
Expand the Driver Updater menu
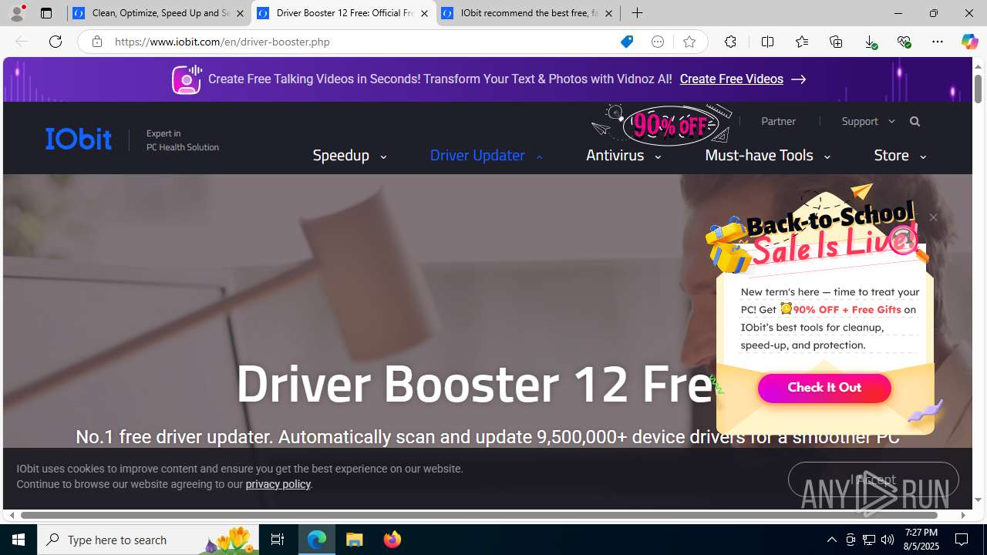click(x=487, y=156)
